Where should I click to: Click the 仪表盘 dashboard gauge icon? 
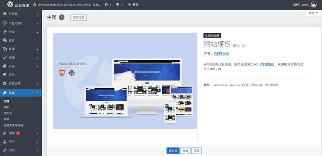[5, 14]
